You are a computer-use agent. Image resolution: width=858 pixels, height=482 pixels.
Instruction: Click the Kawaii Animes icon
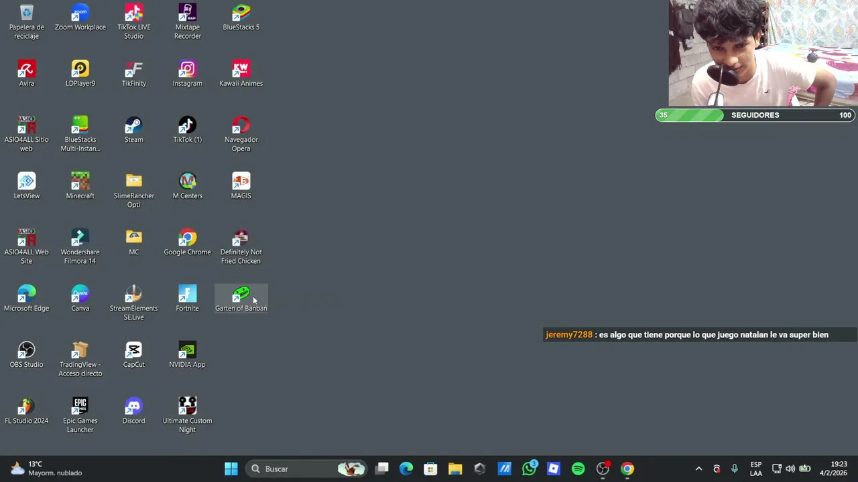(x=241, y=74)
